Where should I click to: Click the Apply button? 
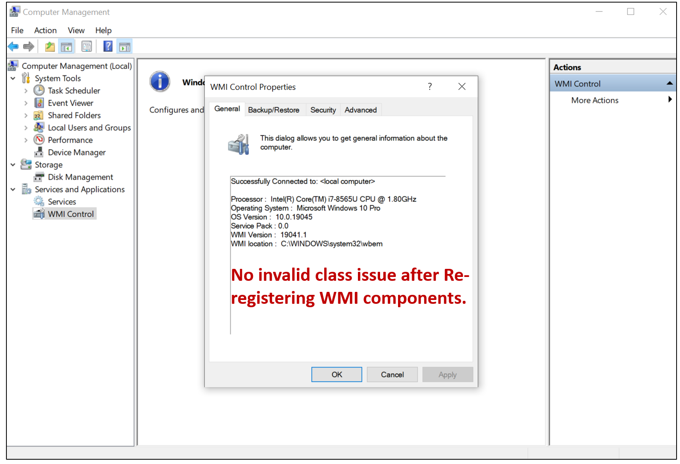[448, 375]
